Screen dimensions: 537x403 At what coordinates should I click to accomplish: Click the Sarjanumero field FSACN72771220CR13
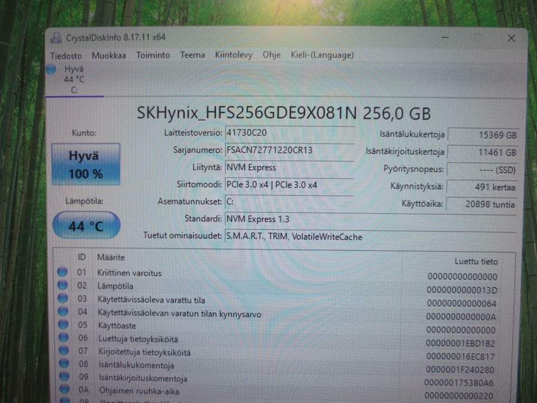tap(289, 150)
